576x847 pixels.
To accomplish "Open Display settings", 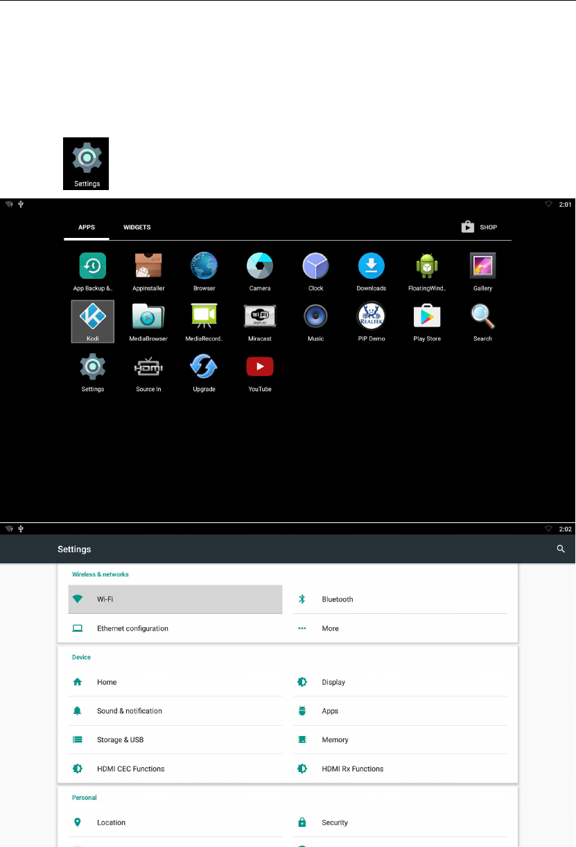I will [400, 682].
